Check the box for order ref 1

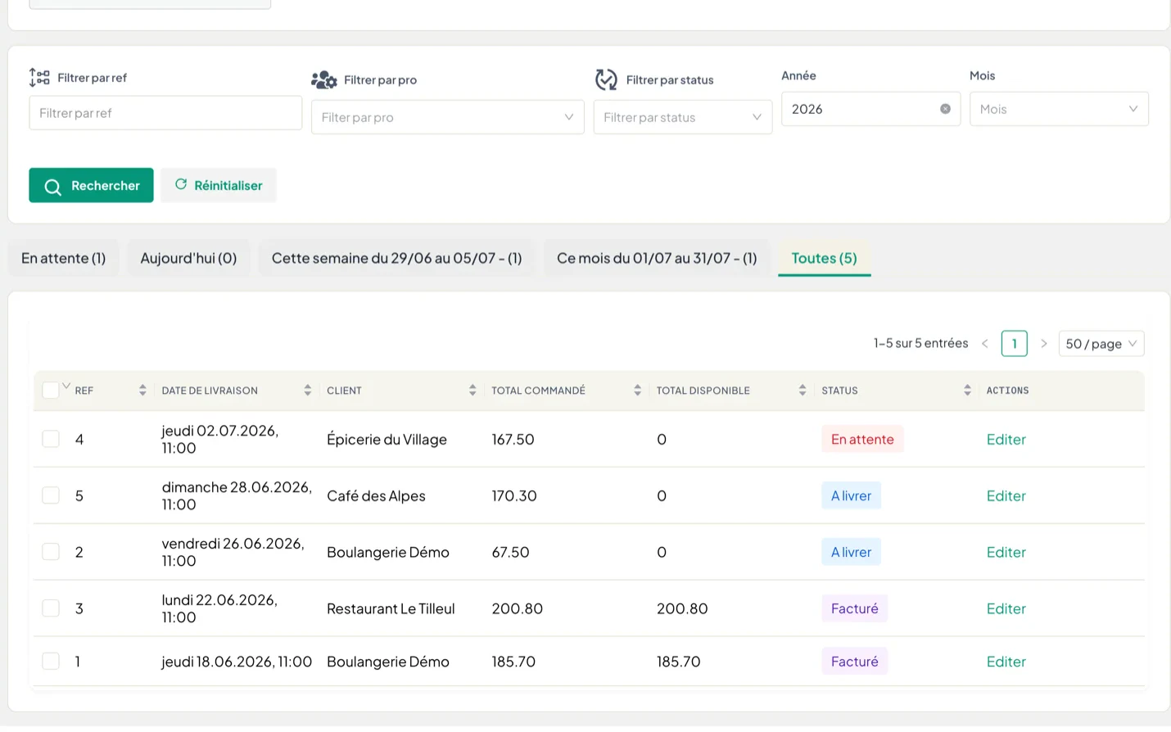(51, 662)
